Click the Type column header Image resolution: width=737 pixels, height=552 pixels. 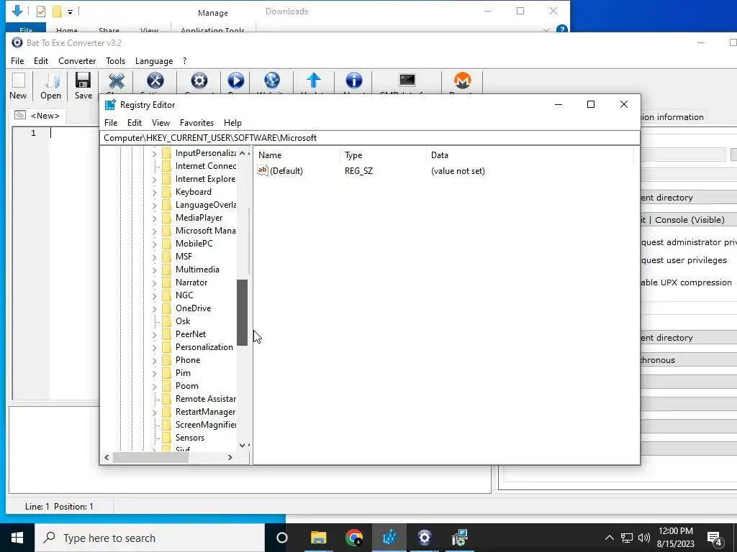383,155
